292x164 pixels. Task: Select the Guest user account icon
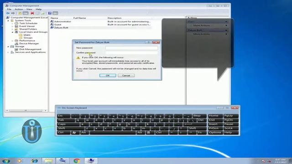tap(52, 25)
